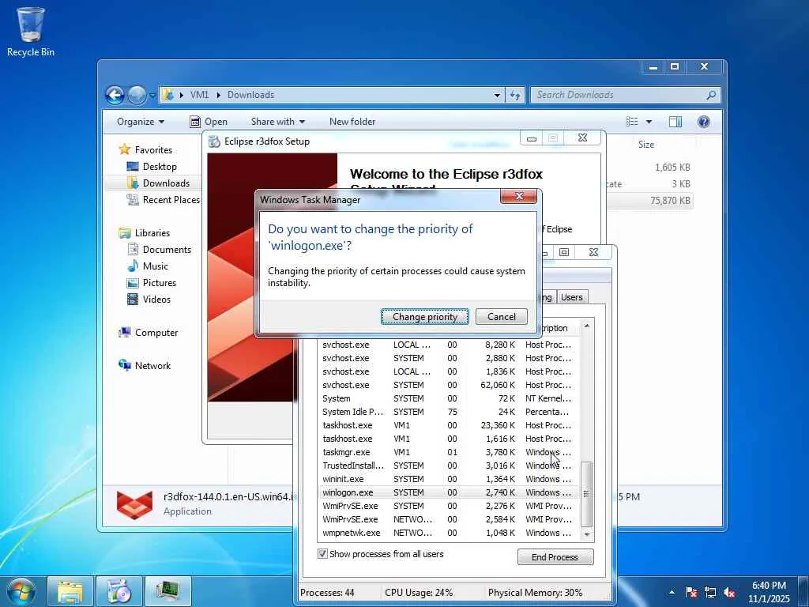Click Open in Explorer toolbar
The height and width of the screenshot is (607, 809).
(x=209, y=122)
